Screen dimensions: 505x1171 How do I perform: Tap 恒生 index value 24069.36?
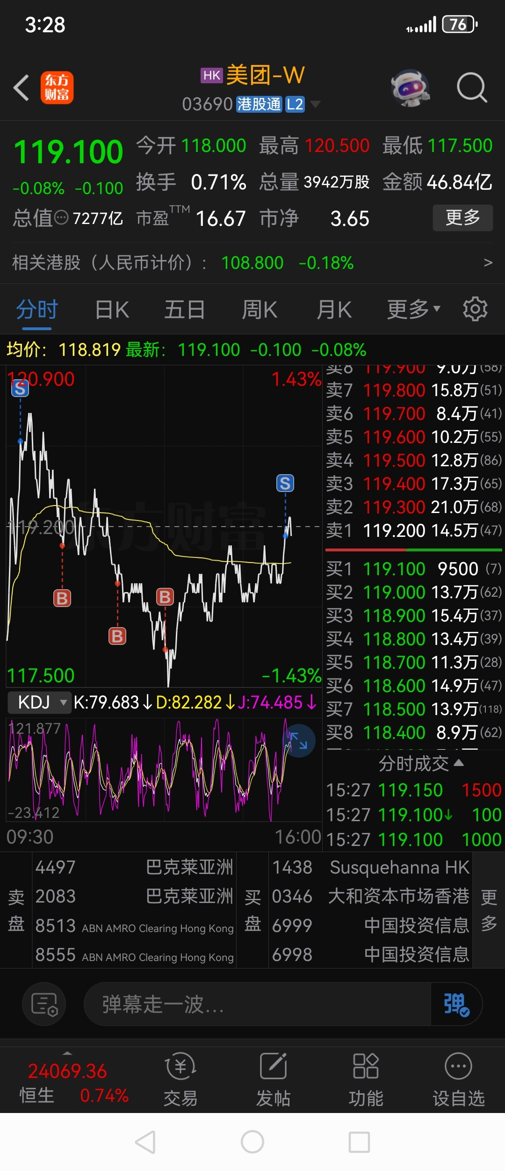[x=67, y=1071]
